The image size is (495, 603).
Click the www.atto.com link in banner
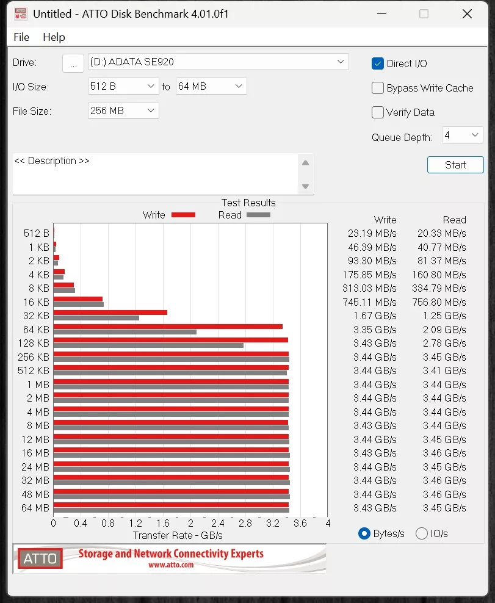click(x=171, y=565)
